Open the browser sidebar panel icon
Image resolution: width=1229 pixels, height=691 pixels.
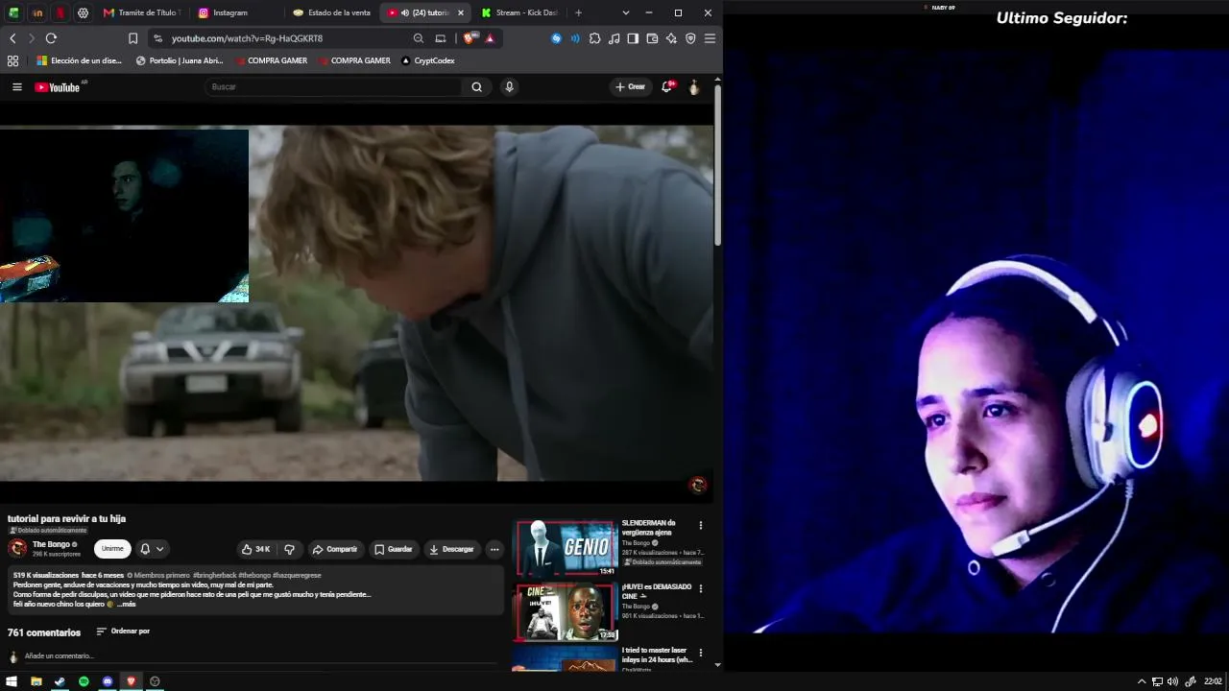pos(633,38)
